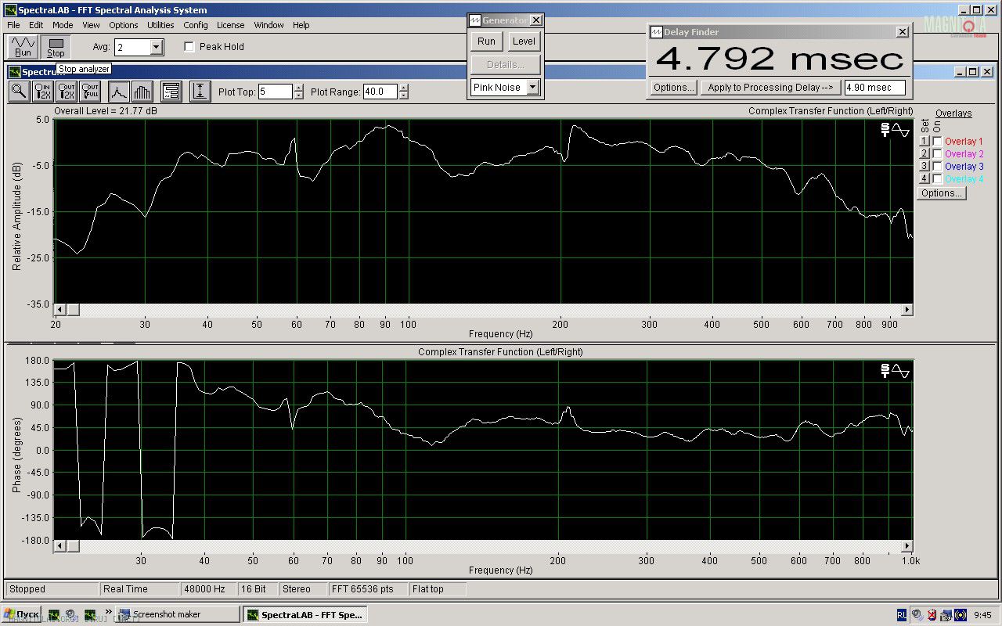Click the sine wave icon on the phase plot
1002x626 pixels.
(x=901, y=370)
